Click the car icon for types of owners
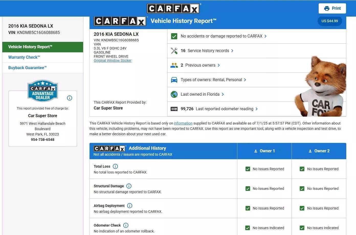This screenshot has width=356, height=235. (x=174, y=80)
